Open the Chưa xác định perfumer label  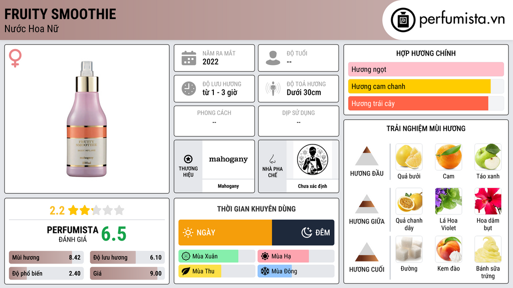pyautogui.click(x=313, y=186)
